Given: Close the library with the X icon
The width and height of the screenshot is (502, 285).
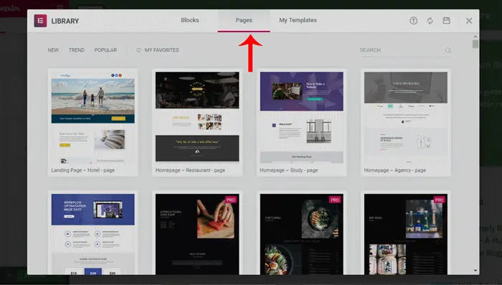Looking at the screenshot, I should [x=469, y=21].
